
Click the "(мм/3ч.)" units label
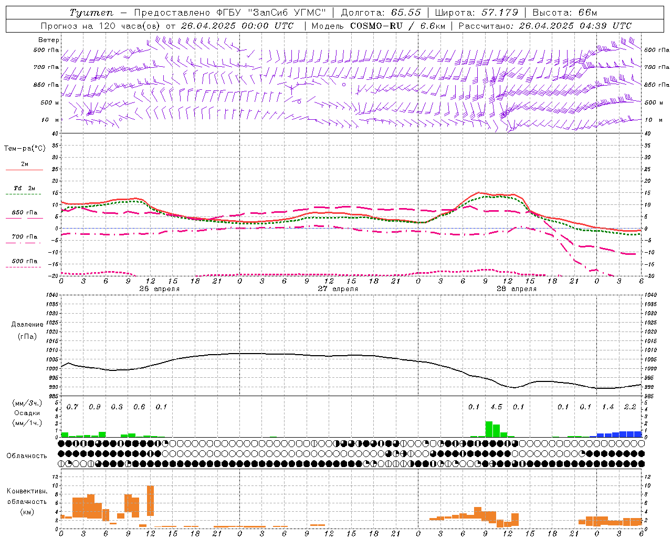coord(27,403)
